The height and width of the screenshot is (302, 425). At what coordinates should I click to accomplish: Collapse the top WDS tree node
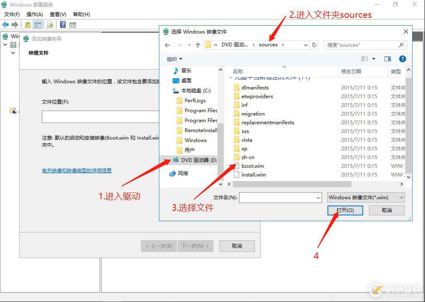click(x=5, y=45)
